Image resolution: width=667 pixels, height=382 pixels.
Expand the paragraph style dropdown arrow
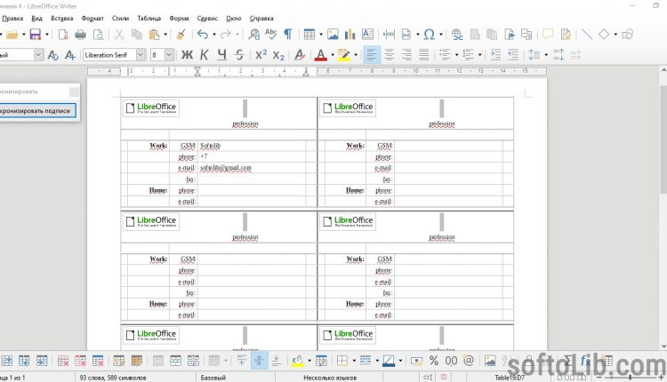pos(38,55)
